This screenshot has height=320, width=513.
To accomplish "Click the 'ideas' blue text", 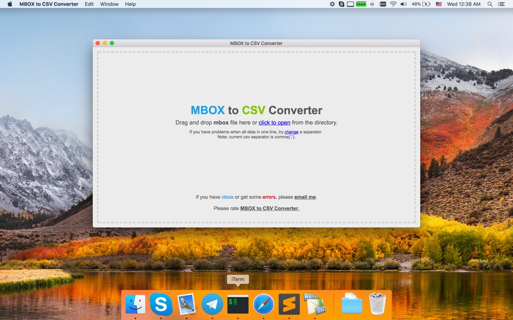I will 227,197.
